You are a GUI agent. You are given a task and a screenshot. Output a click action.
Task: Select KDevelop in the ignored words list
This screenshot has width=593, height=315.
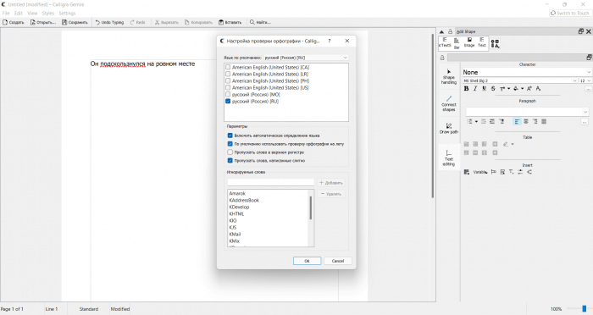239,207
